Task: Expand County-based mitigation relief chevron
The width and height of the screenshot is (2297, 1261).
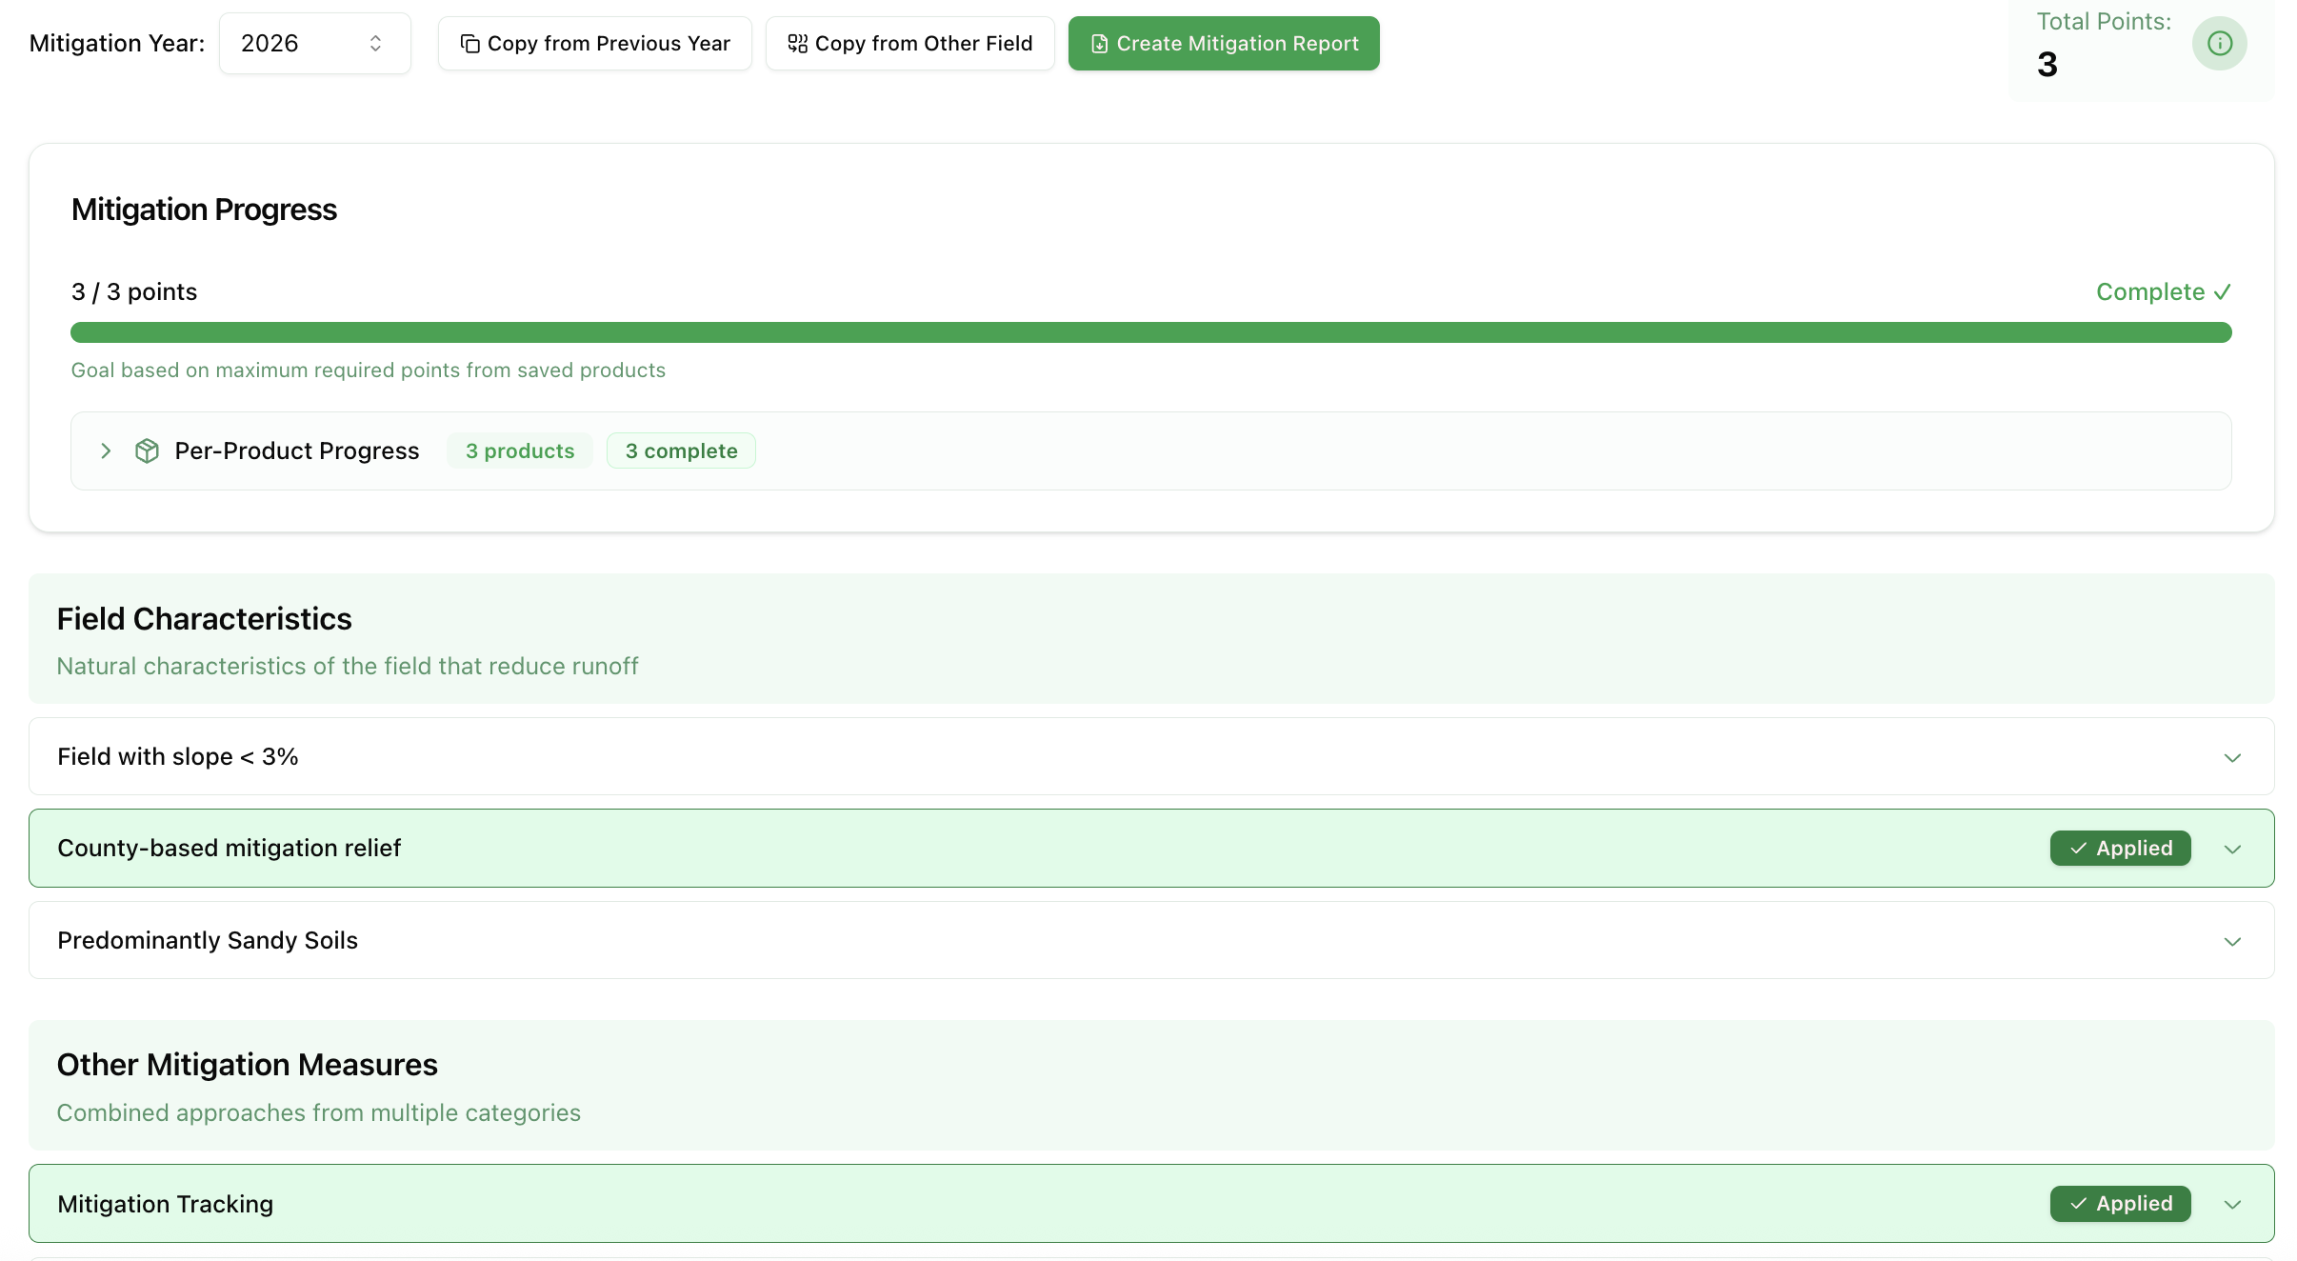Action: tap(2231, 849)
